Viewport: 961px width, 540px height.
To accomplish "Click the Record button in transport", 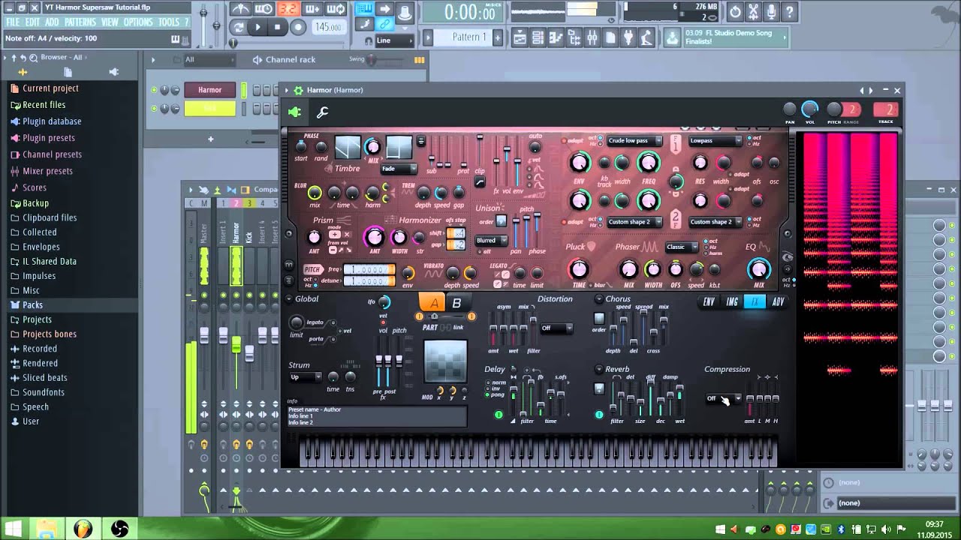I will coord(298,27).
